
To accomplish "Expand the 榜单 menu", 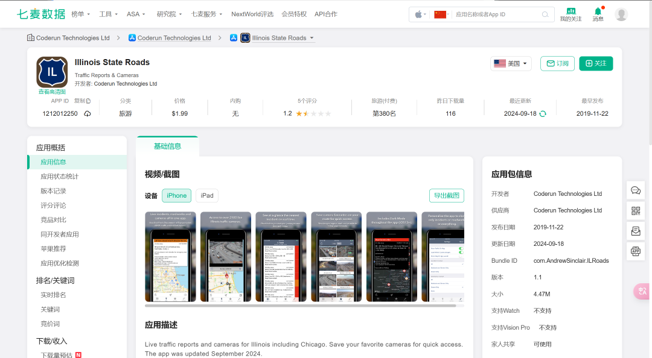I will click(81, 14).
